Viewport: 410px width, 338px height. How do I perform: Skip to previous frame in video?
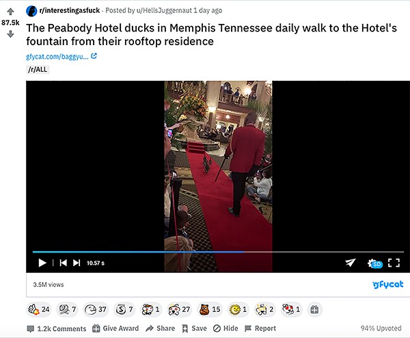tap(63, 263)
